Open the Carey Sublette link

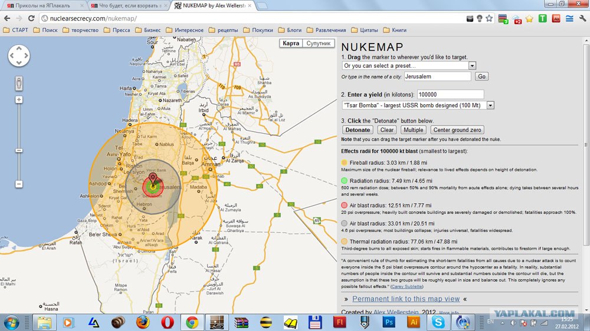pos(407,287)
